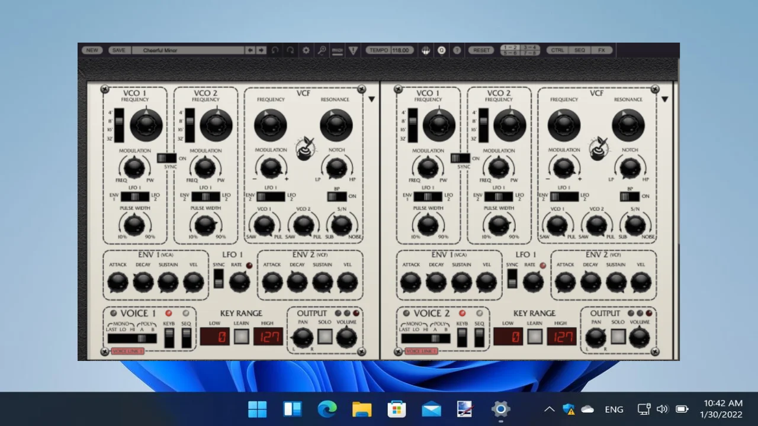758x426 pixels.
Task: Click Voice 1 mono/poly mode slider
Action: [132, 338]
